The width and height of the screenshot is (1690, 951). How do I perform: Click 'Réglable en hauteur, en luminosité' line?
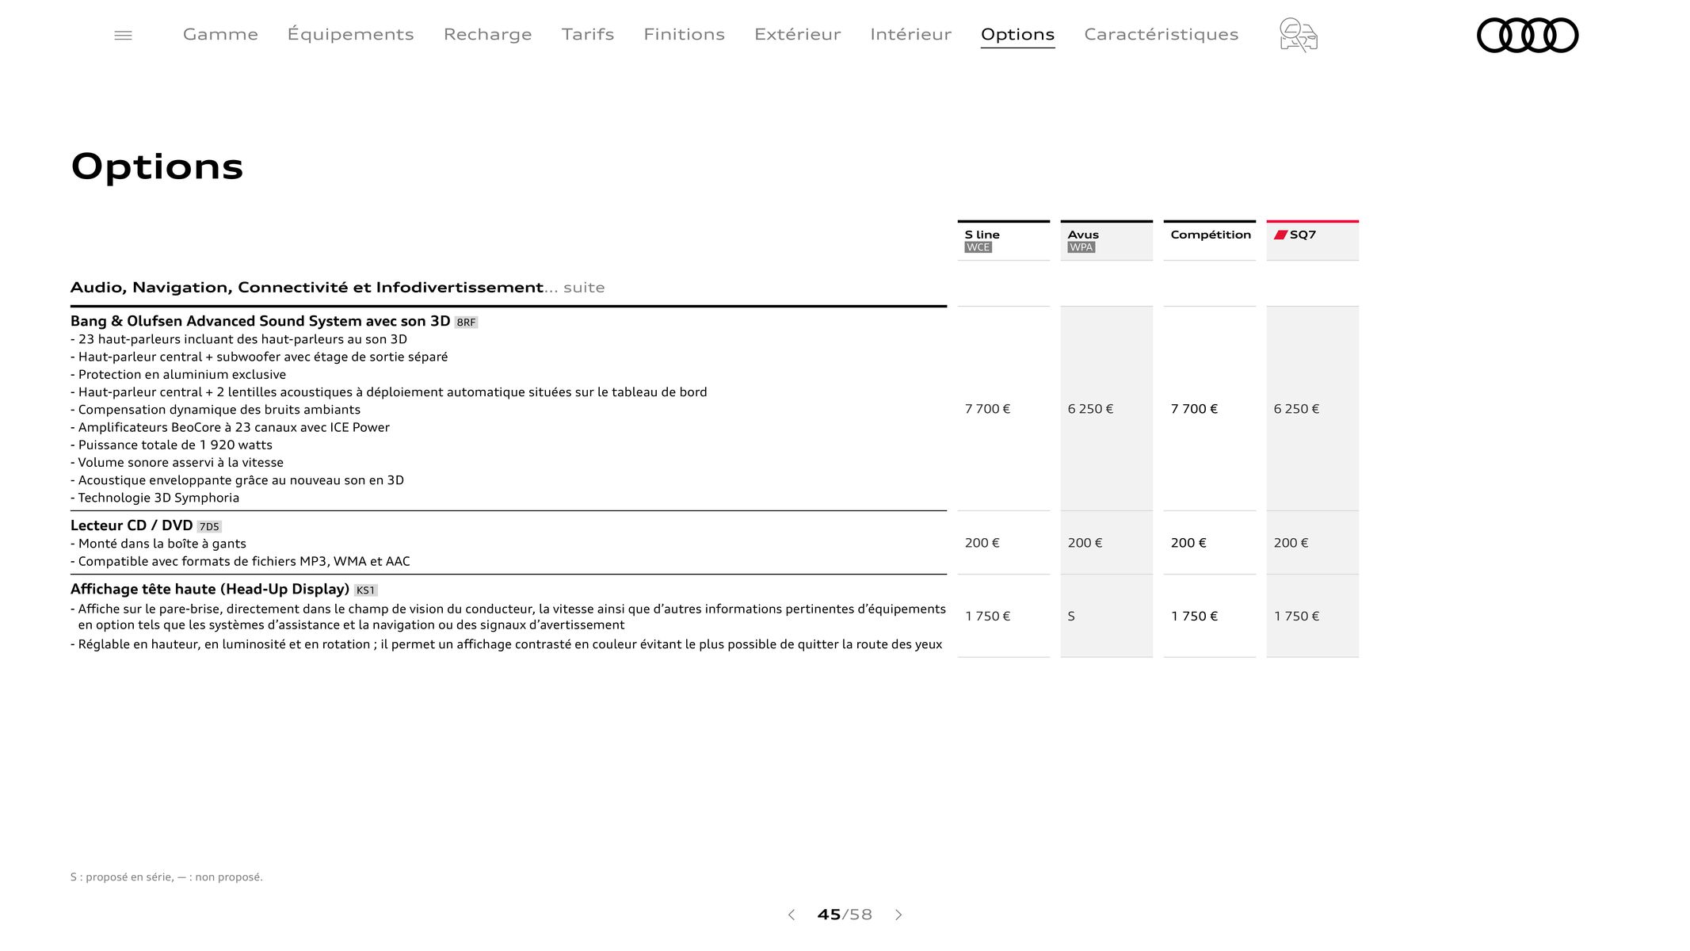tap(506, 644)
